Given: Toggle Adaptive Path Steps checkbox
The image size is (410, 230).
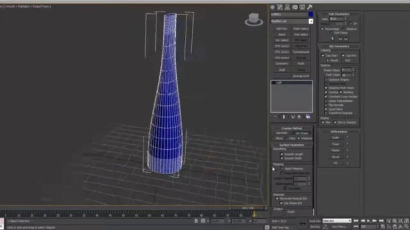Looking at the screenshot, I should 326,88.
